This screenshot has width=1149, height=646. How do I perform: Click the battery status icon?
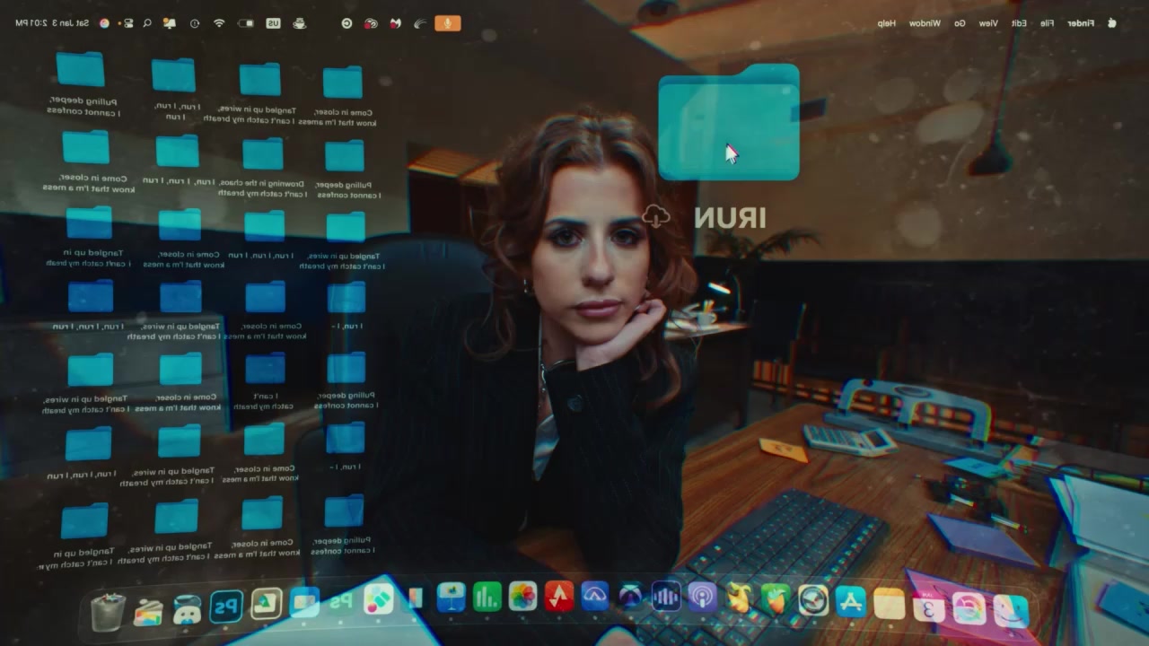point(245,23)
